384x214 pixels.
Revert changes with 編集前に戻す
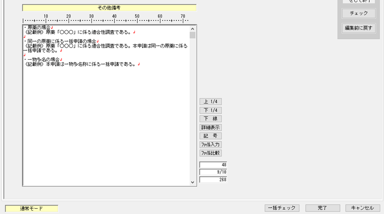pyautogui.click(x=358, y=28)
